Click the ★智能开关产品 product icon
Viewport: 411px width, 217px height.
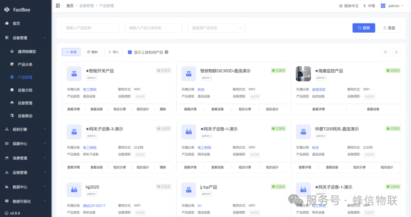click(x=74, y=74)
